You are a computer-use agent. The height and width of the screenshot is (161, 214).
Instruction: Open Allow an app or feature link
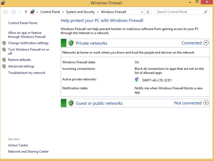(27, 35)
